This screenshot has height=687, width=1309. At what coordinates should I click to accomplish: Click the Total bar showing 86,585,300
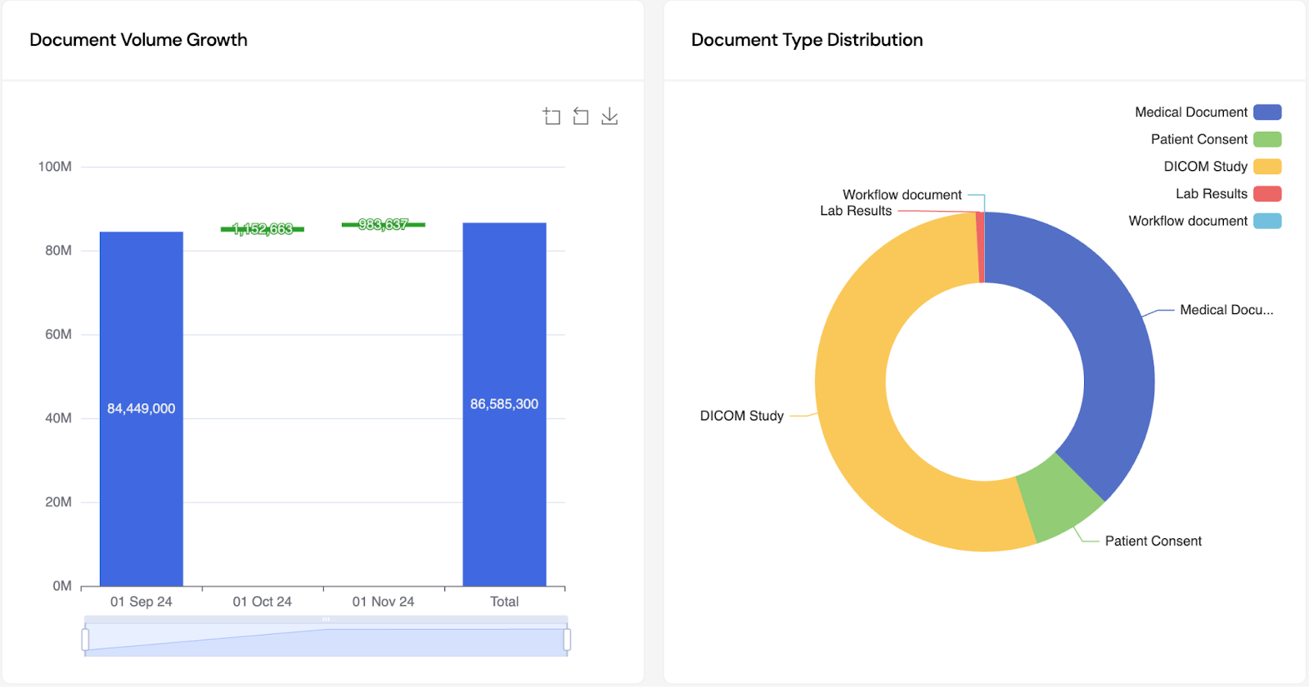[505, 405]
